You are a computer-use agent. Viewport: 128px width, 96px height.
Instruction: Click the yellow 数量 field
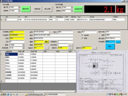[39, 45]
